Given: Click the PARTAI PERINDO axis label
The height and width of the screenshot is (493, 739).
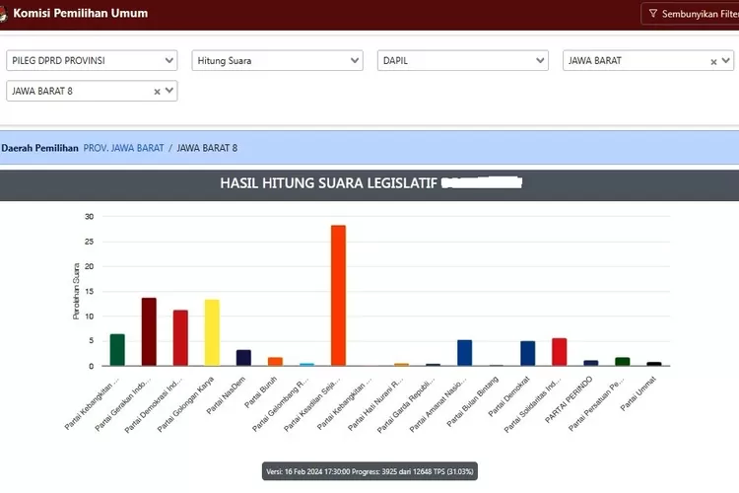Looking at the screenshot, I should point(569,399).
